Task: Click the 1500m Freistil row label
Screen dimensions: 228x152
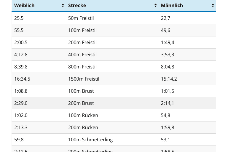Action: pos(84,79)
